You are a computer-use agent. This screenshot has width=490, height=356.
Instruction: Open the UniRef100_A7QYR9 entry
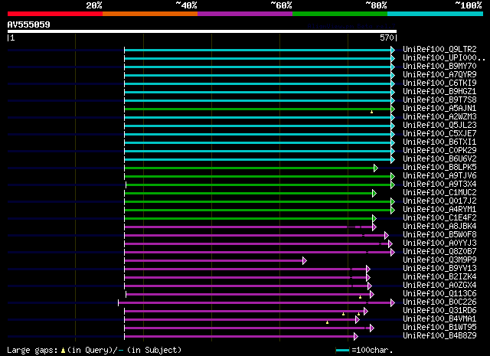pyautogui.click(x=439, y=75)
